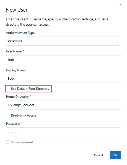Click the Read-Only Access label text
The image size is (127, 165).
(x=24, y=115)
